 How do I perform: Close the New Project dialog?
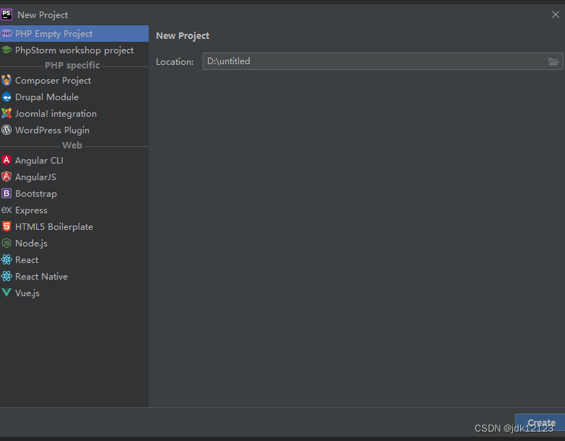[556, 14]
